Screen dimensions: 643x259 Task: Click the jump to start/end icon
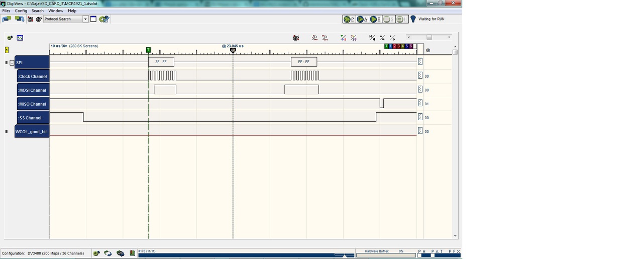tap(372, 38)
